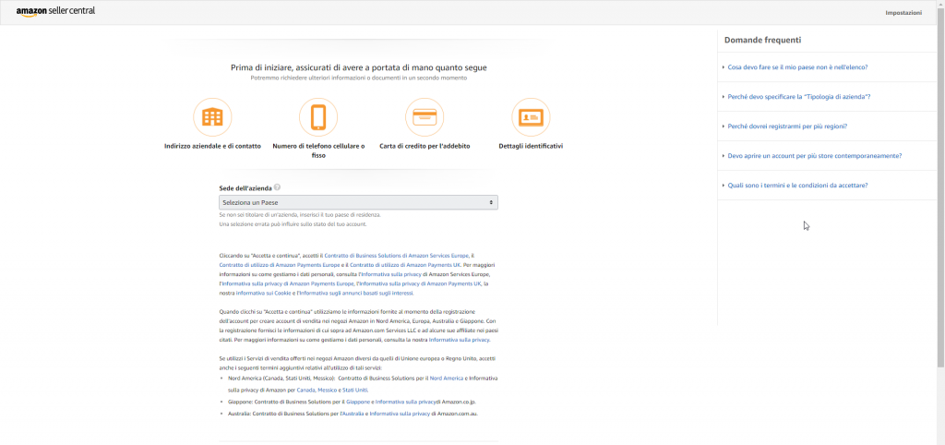Open the Informativa sui Cookie link
The width and height of the screenshot is (945, 445).
[x=264, y=293]
